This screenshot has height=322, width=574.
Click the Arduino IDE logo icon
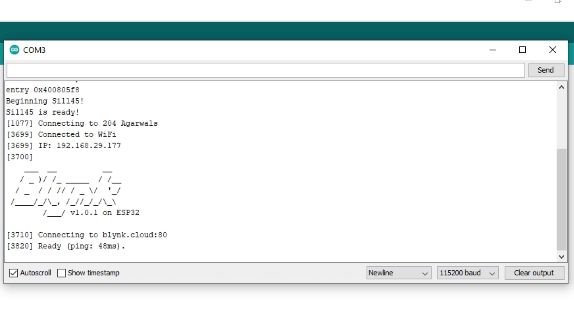click(x=14, y=49)
